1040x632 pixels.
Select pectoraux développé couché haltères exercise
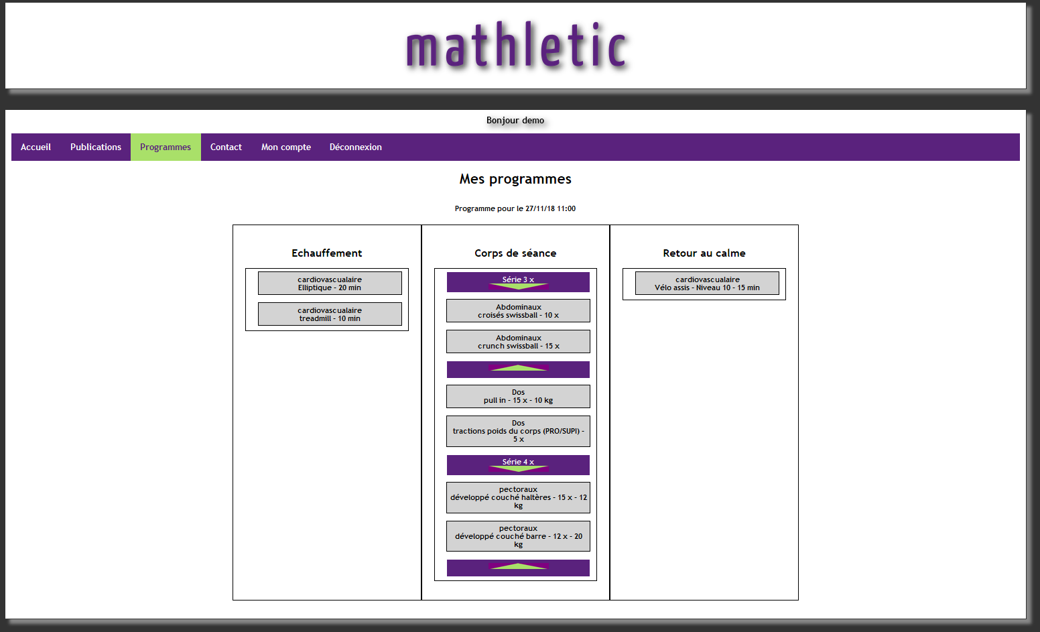tap(518, 497)
